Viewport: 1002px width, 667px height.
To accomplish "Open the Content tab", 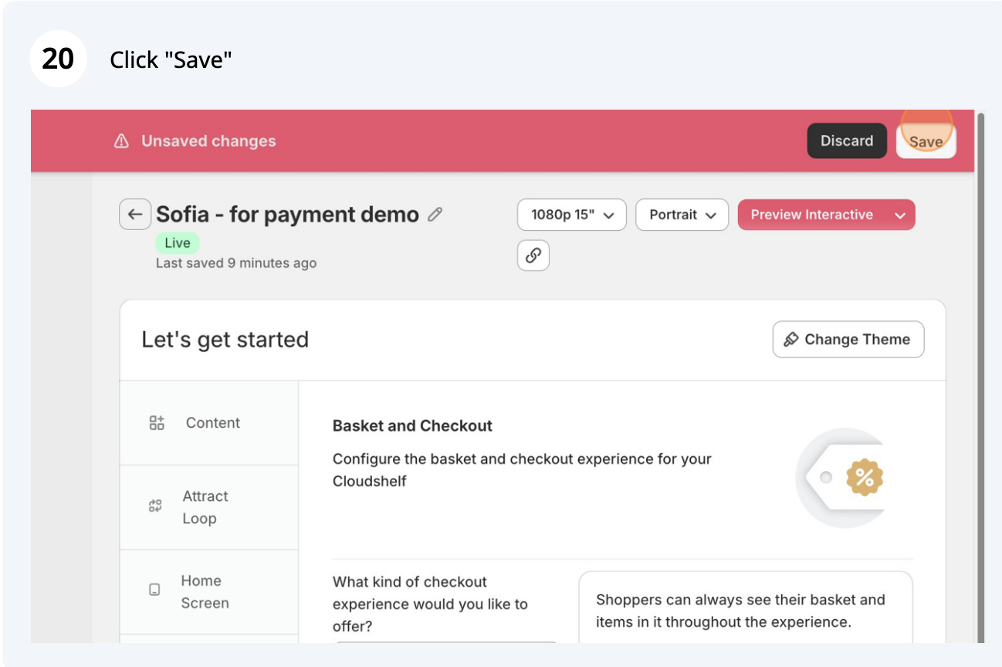I will [x=209, y=423].
